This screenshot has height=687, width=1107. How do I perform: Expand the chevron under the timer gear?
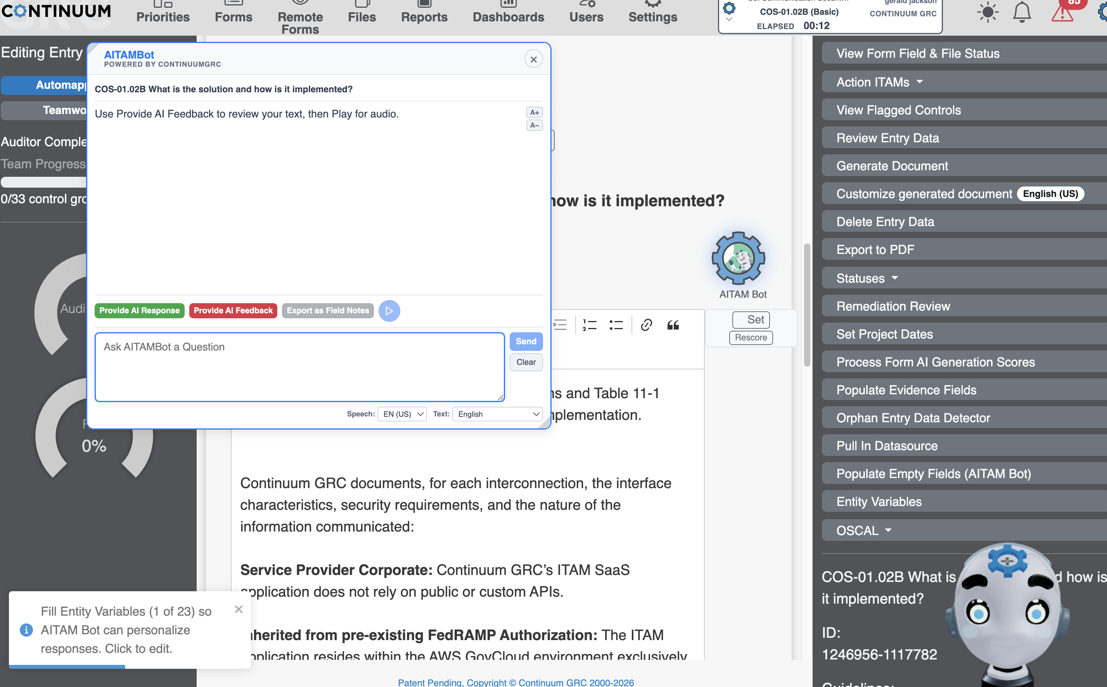729,19
